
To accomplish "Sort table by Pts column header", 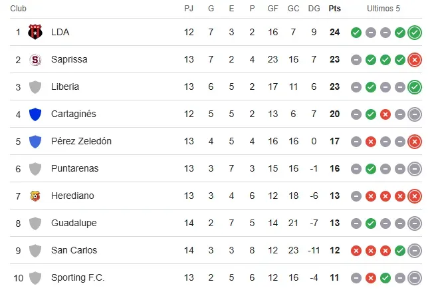I will pyautogui.click(x=334, y=9).
